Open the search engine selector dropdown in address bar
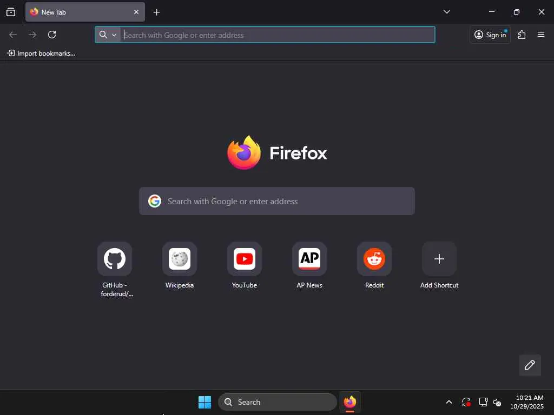The height and width of the screenshot is (415, 554). (x=108, y=35)
